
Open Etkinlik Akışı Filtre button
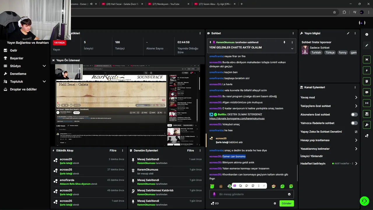click(x=113, y=150)
